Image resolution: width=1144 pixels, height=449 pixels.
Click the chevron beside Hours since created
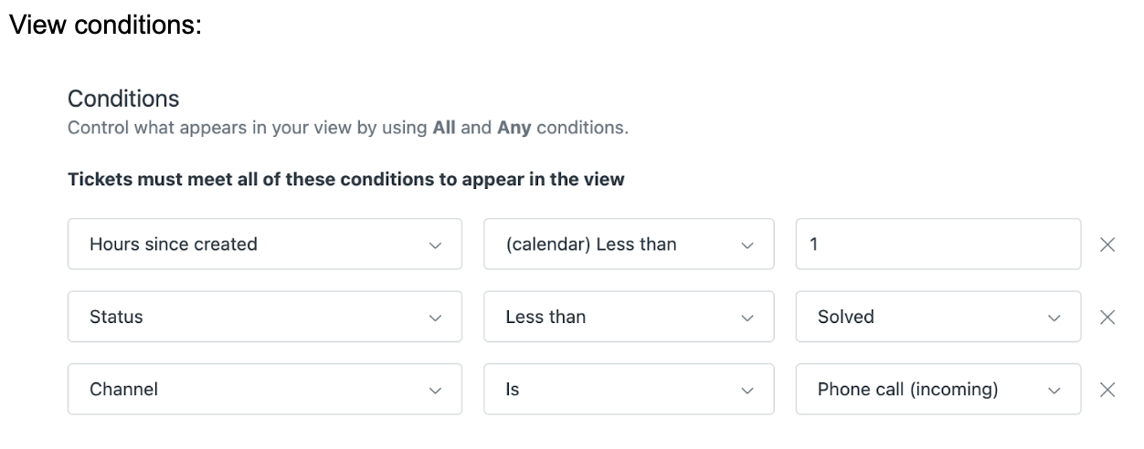[x=435, y=245]
